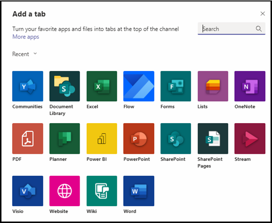The image size is (272, 223).
Task: Add the OneNote app icon
Action: click(250, 86)
